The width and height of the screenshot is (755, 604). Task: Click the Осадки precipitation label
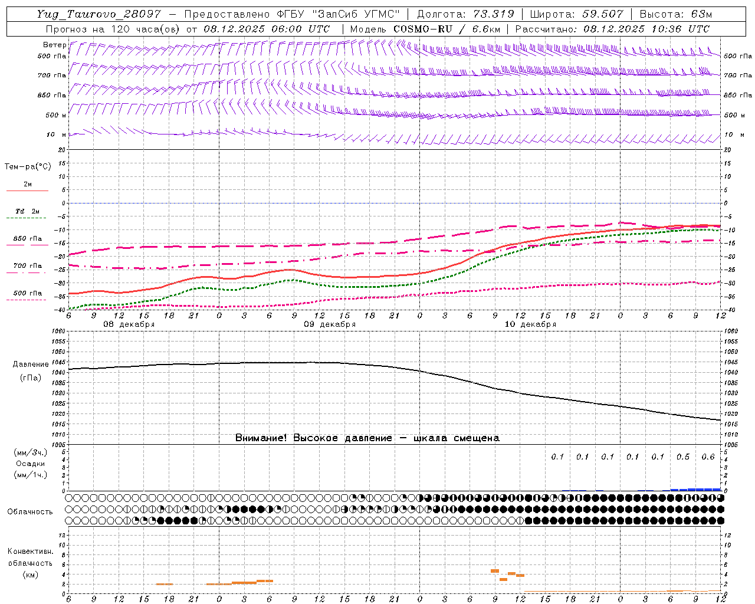30,464
